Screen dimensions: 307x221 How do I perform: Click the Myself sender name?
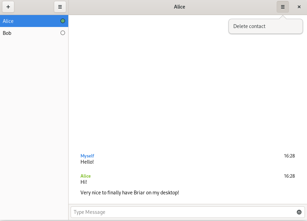tap(87, 156)
